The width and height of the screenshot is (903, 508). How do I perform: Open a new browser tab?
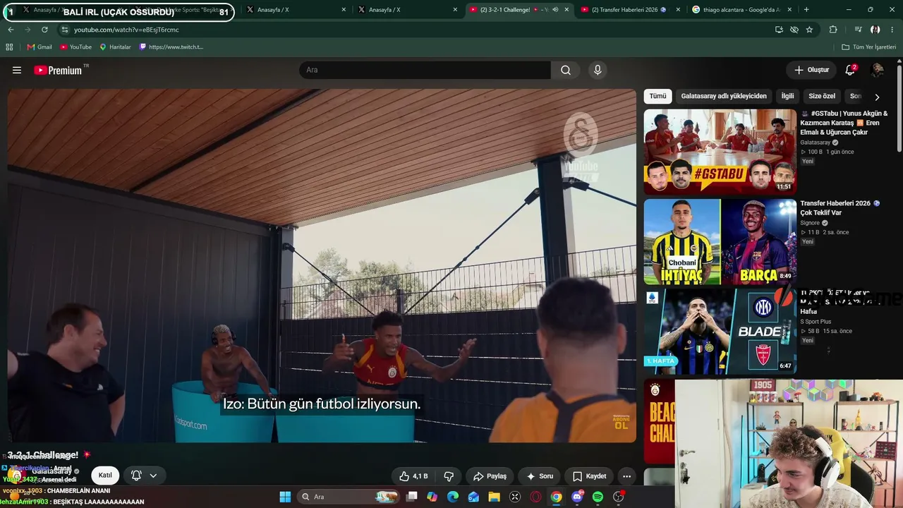806,10
